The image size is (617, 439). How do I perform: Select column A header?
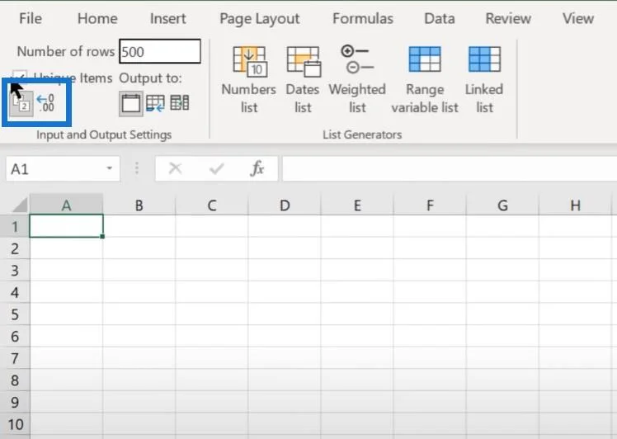click(67, 205)
